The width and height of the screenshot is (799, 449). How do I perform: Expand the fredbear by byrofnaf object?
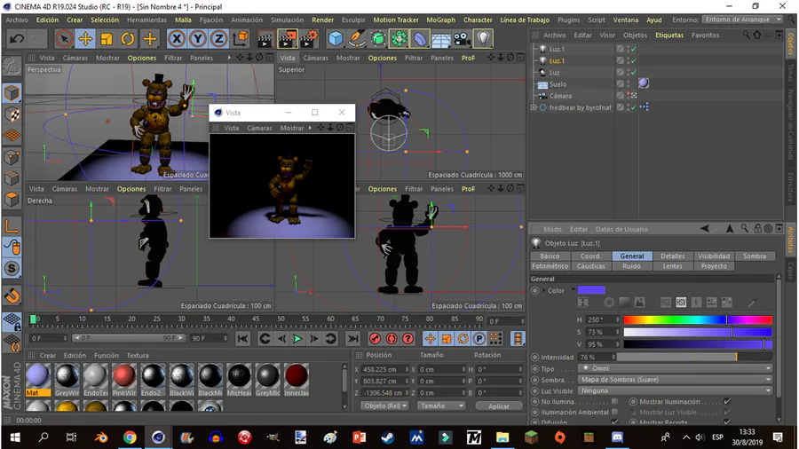pos(534,107)
